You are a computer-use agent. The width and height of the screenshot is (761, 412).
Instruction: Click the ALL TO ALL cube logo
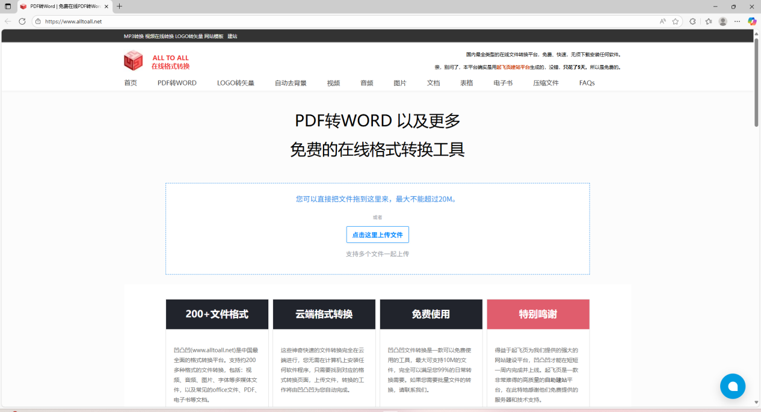pos(134,61)
